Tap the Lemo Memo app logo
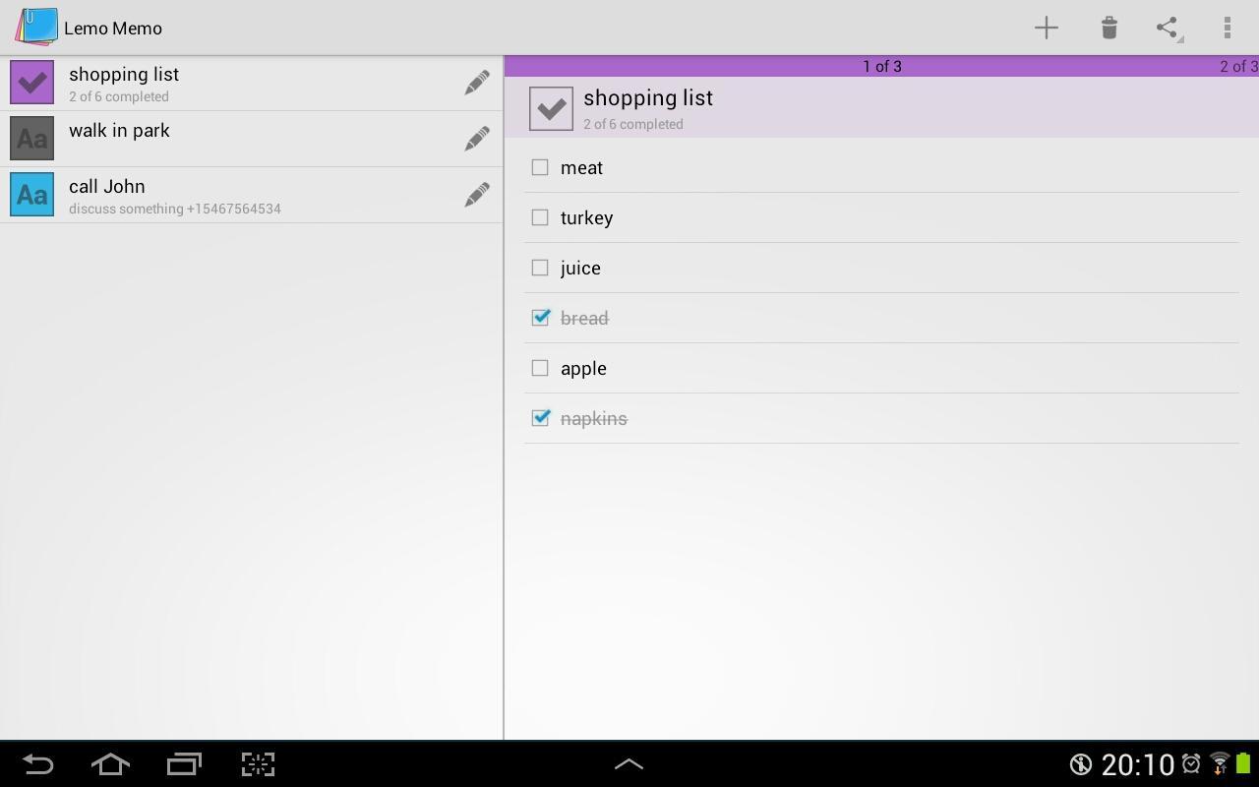Image resolution: width=1259 pixels, height=787 pixels. click(x=36, y=27)
